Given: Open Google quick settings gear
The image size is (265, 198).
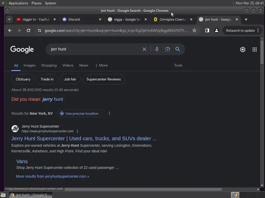Looking at the screenshot, I should (243, 49).
